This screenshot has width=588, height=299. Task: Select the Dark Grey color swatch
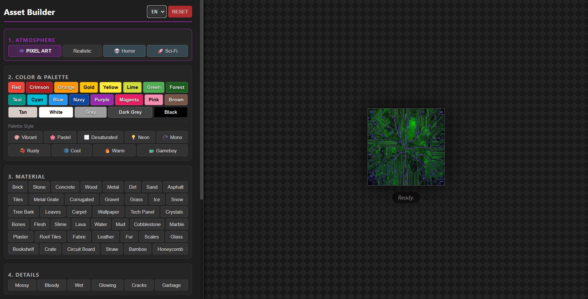tap(130, 112)
